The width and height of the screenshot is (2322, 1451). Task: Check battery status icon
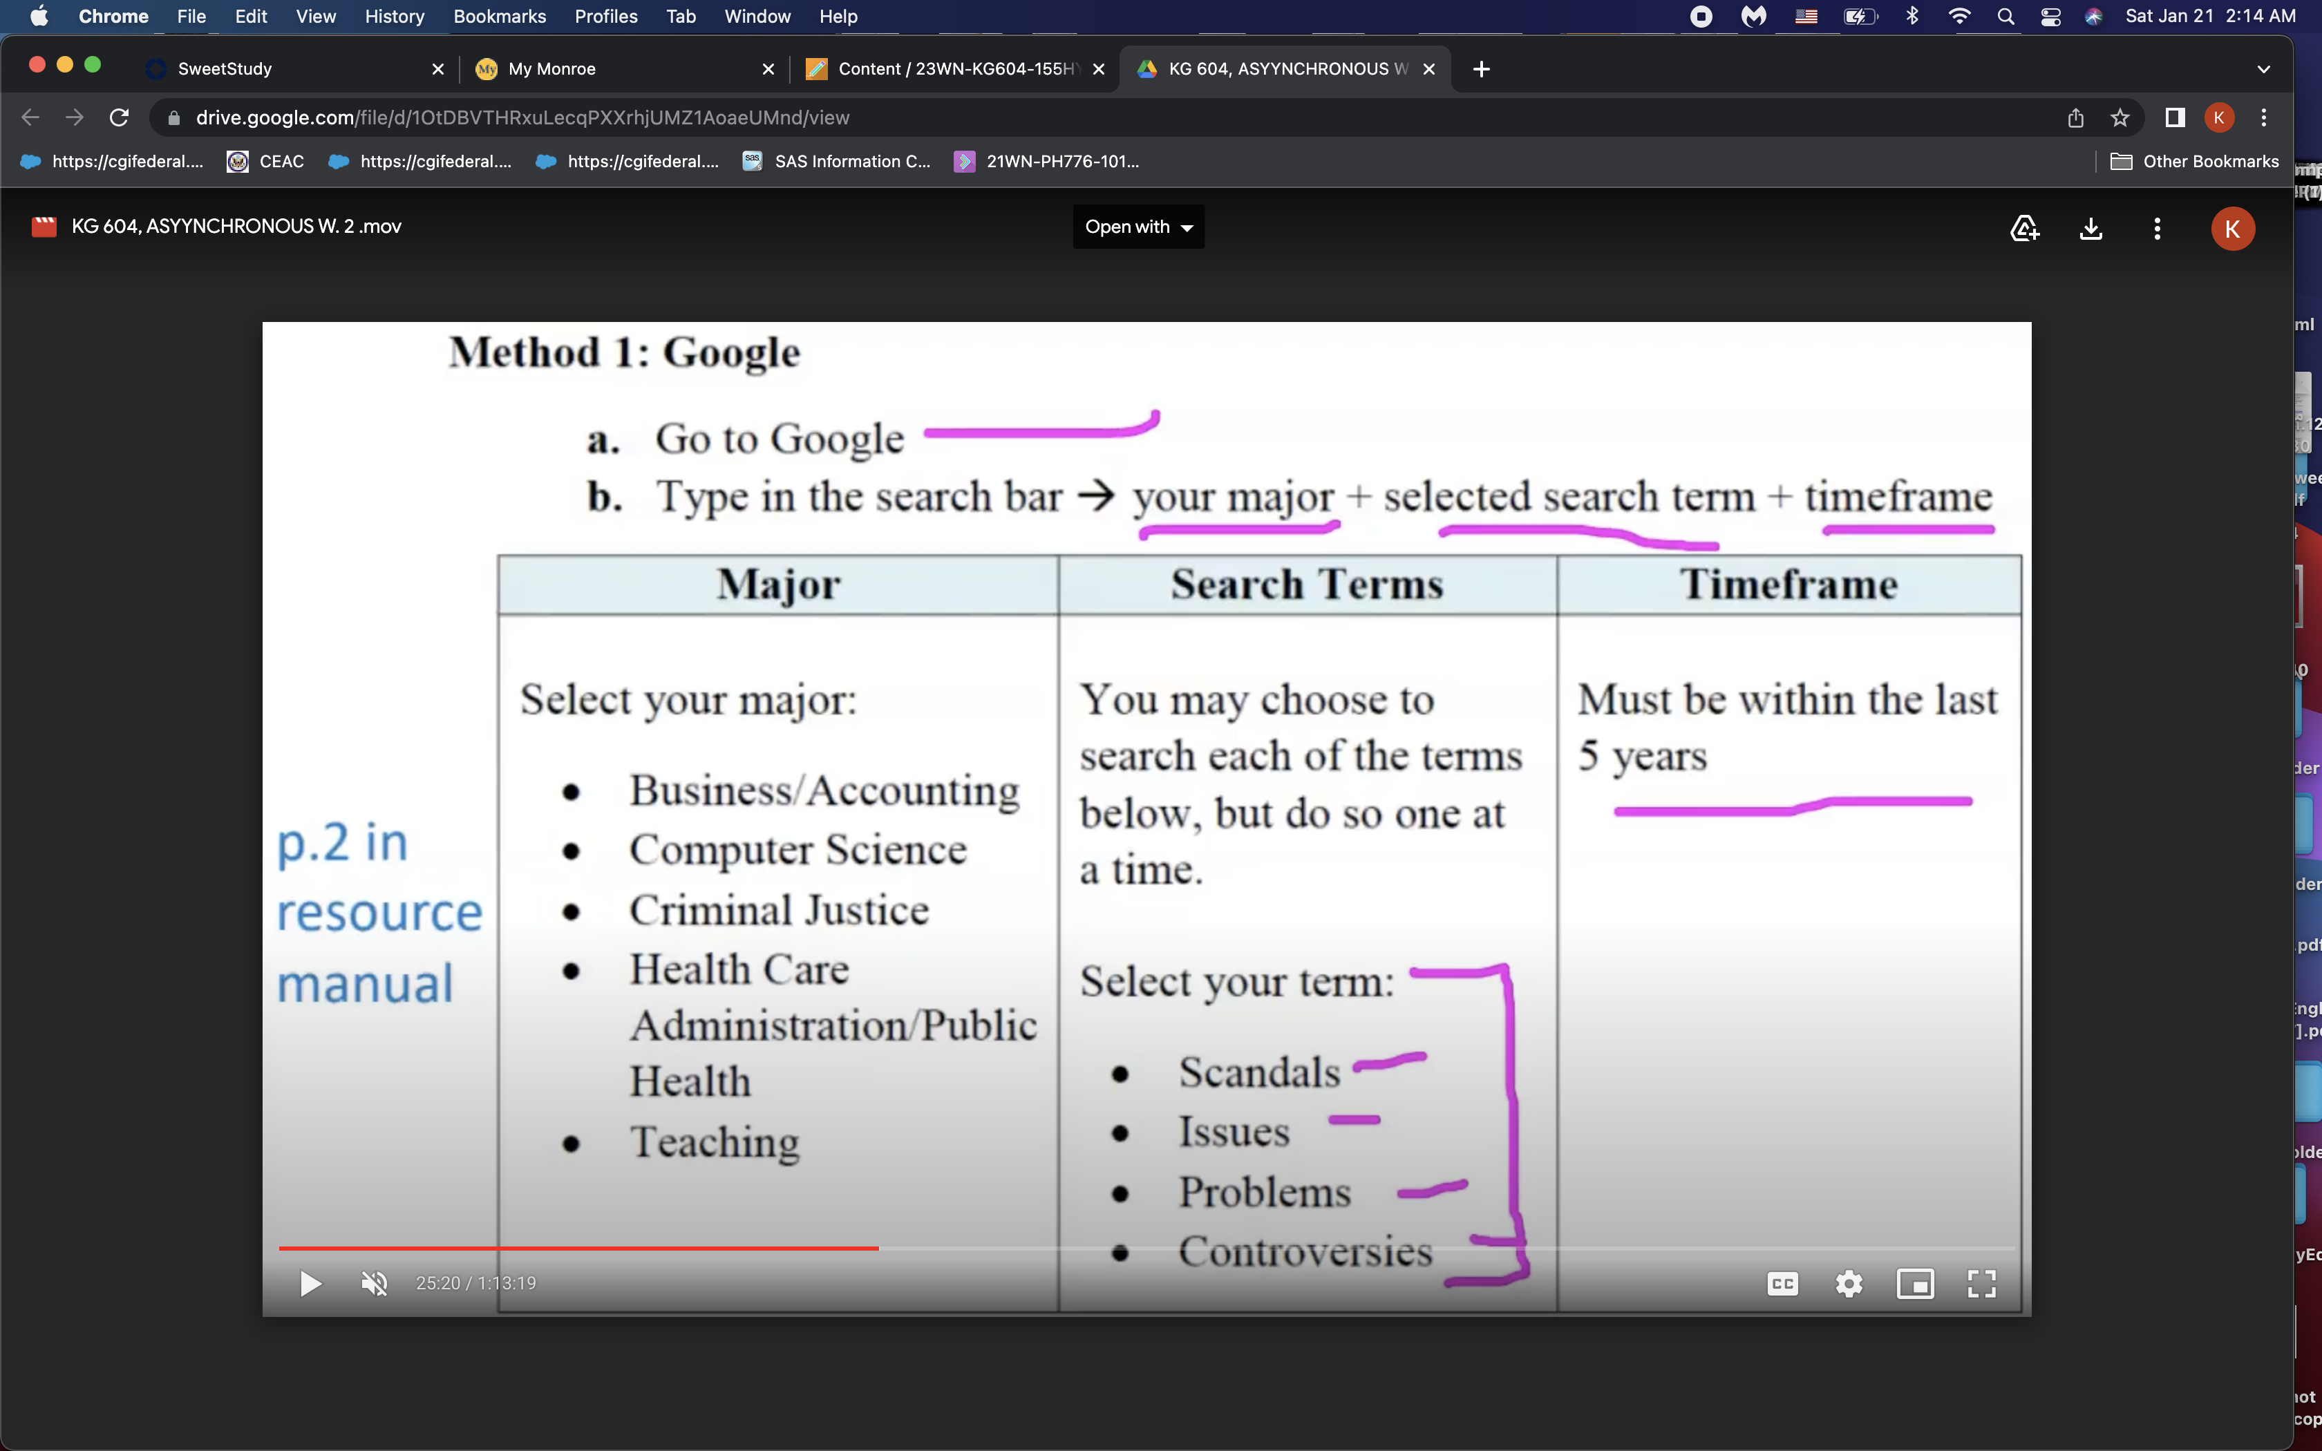point(1860,17)
